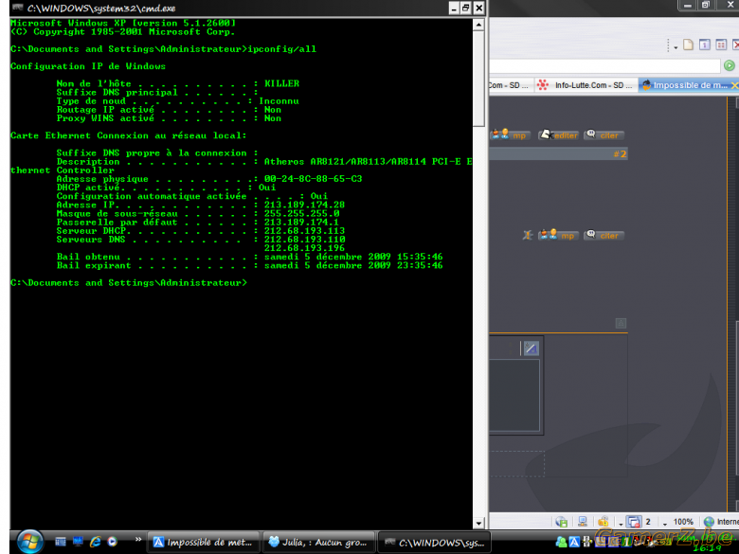Switch to 'Impossible de met...' taskbar button

pos(203,543)
